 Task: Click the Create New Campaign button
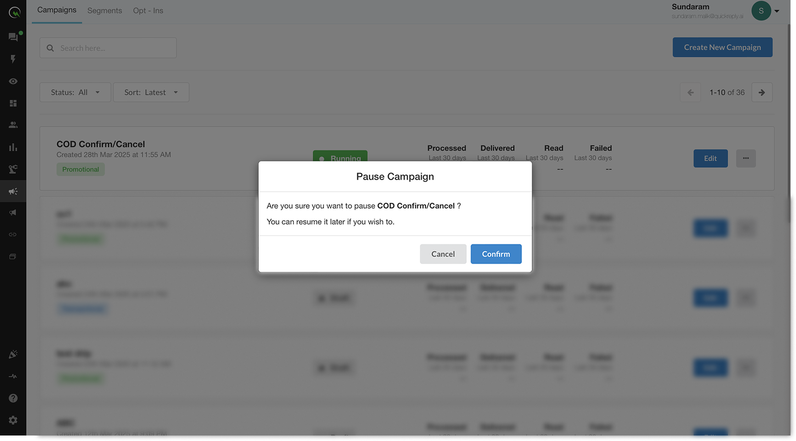[x=722, y=47]
